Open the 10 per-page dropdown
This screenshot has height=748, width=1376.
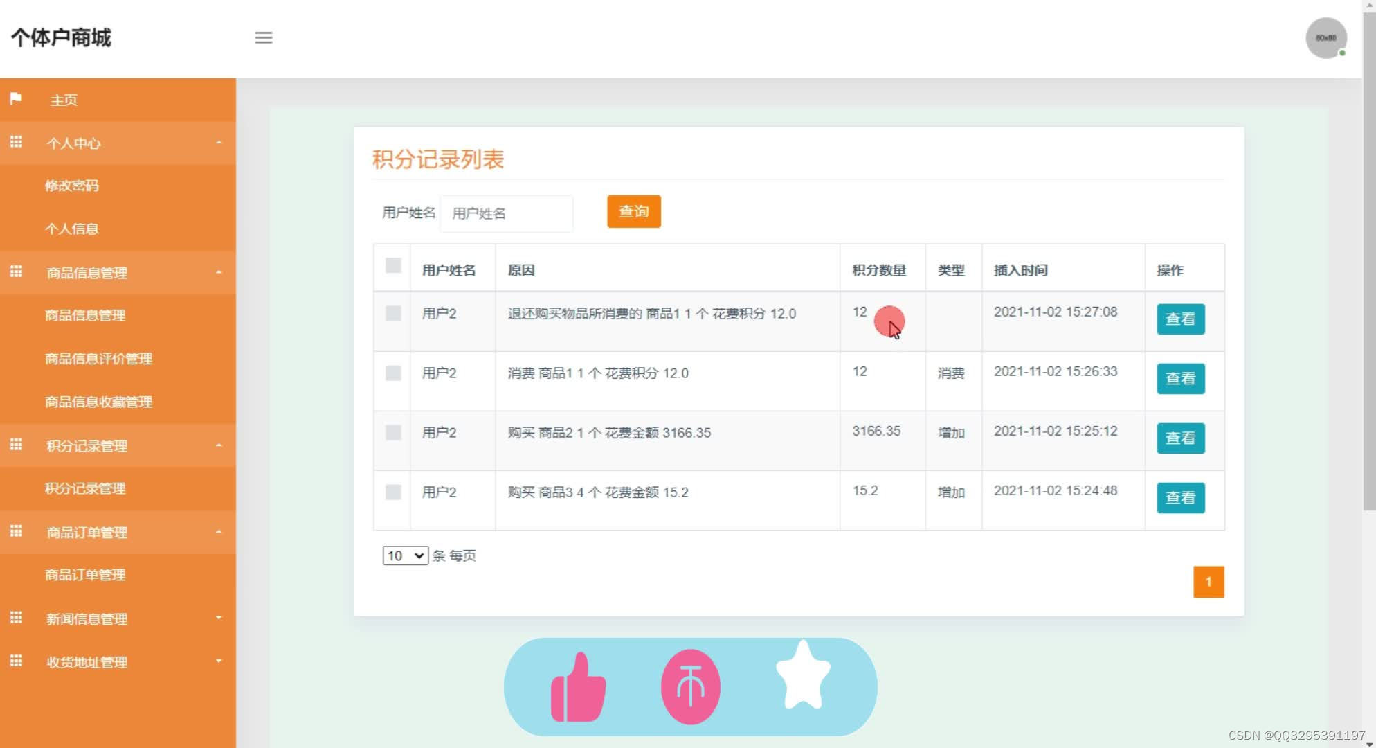coord(406,555)
